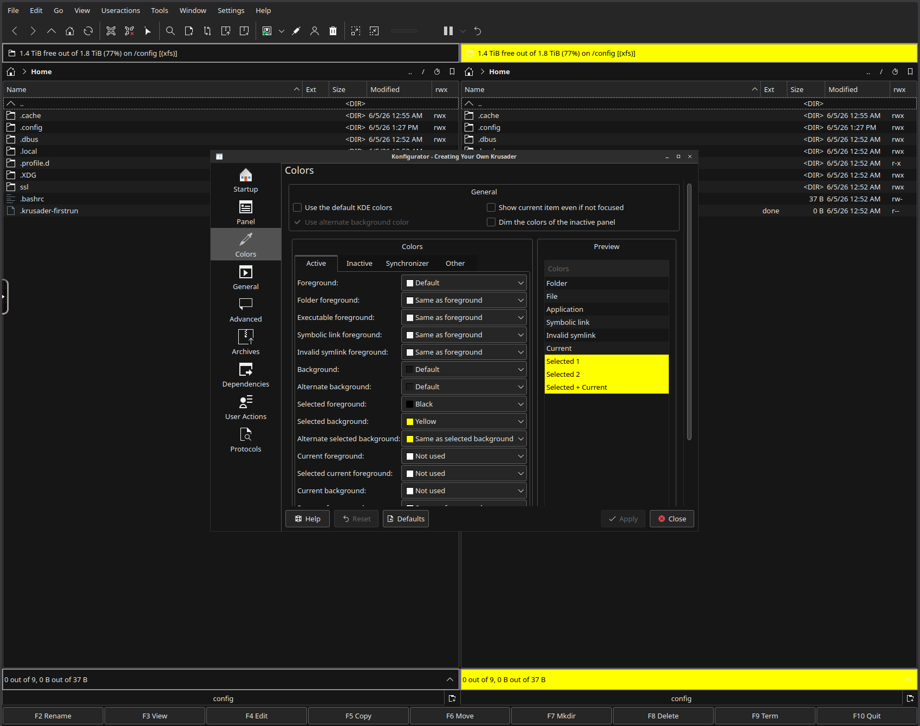
Task: Open the Archives page in Konfigurator
Action: click(x=246, y=342)
